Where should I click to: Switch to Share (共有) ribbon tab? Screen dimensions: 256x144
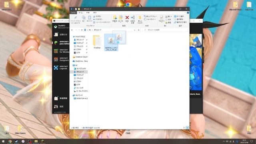coord(88,12)
